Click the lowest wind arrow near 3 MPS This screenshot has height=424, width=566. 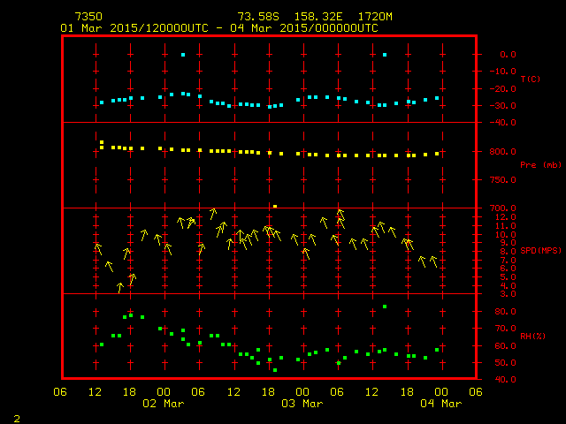[120, 287]
